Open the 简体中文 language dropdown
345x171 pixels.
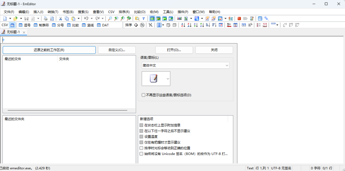click(x=186, y=66)
